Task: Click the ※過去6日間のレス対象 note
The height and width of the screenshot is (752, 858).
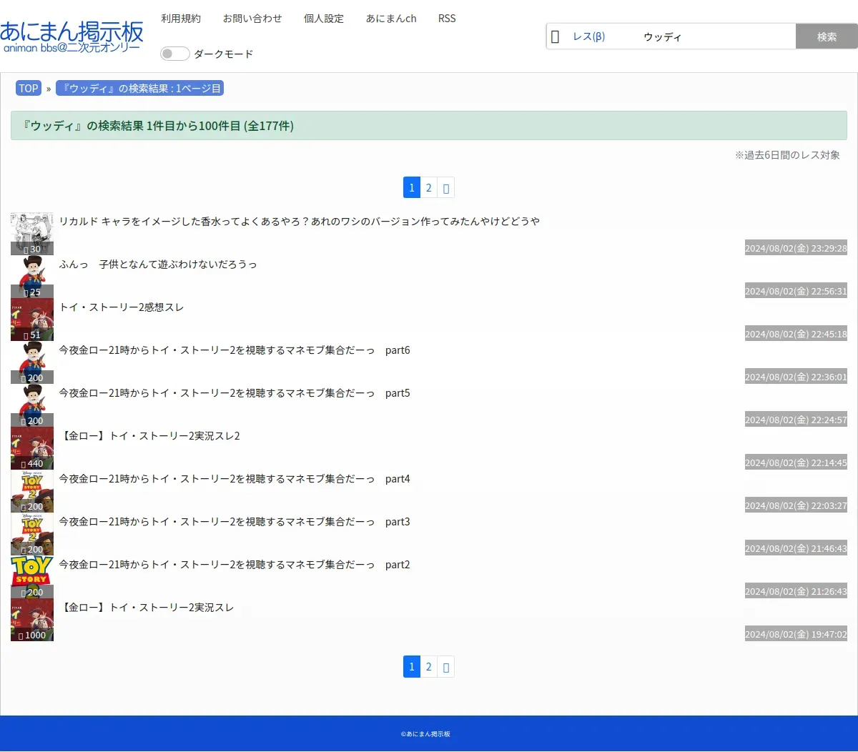Action: tap(787, 155)
